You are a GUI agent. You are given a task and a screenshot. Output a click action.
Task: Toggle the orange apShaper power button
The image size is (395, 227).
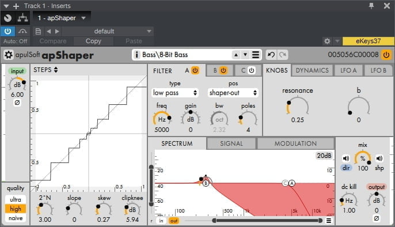[386, 55]
